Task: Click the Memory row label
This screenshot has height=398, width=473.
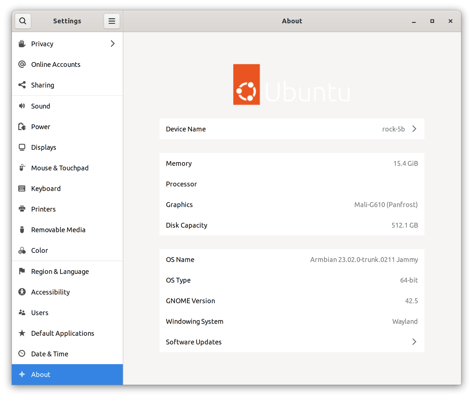Action: click(x=179, y=164)
